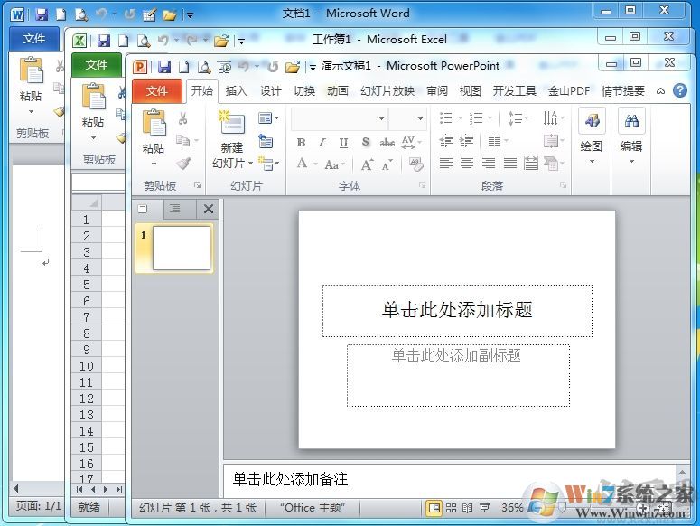The image size is (700, 526).
Task: Start Slide Show from status bar icon
Action: click(x=484, y=508)
